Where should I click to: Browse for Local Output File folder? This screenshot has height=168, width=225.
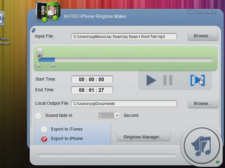[202, 104]
